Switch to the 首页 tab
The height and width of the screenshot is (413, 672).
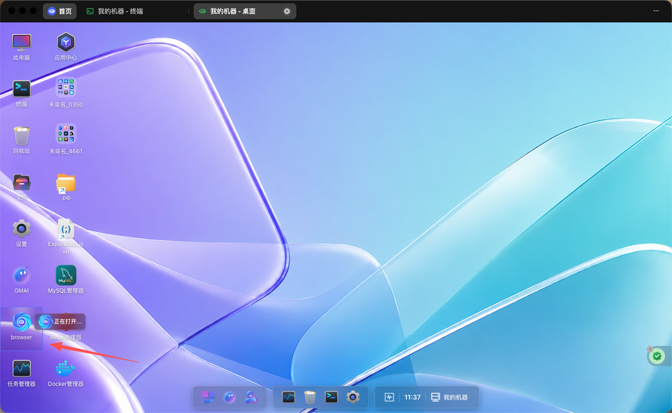coord(60,11)
